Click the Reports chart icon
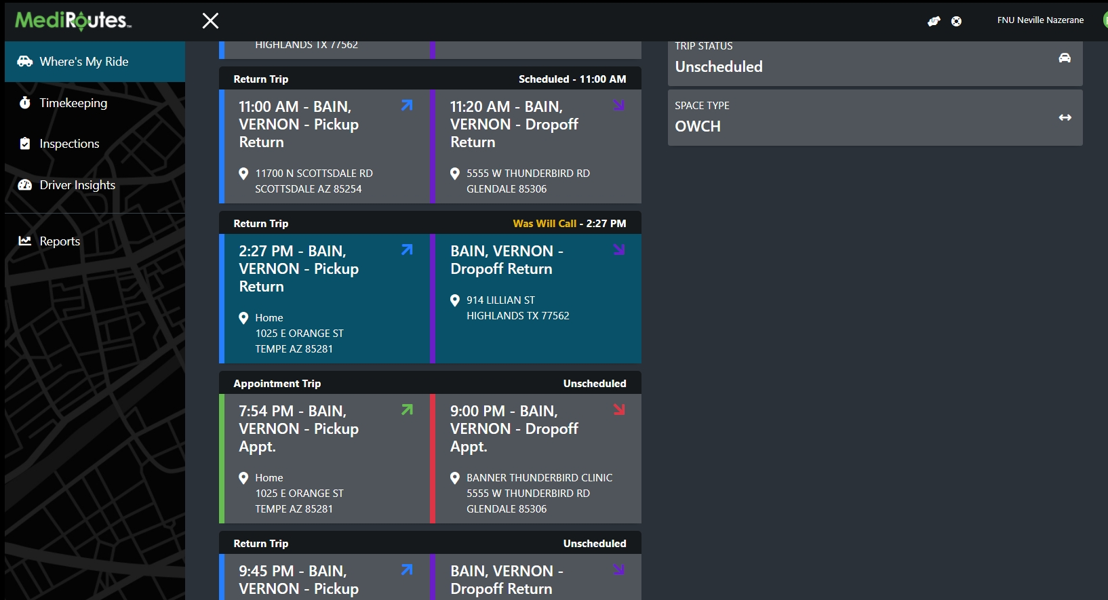 [25, 241]
